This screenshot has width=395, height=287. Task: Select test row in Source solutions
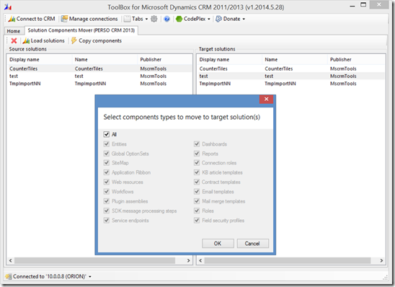99,76
